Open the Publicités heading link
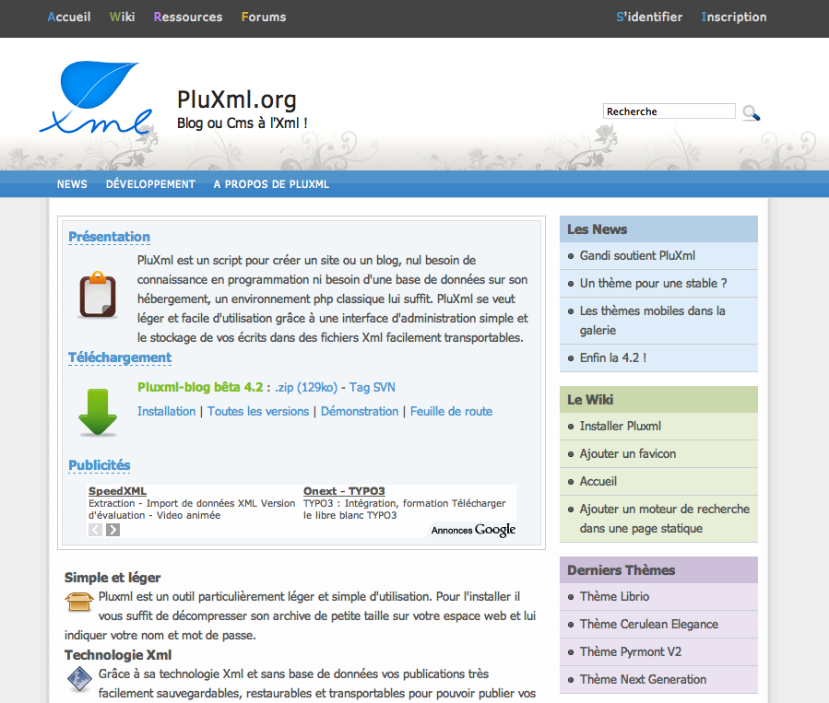Viewport: 829px width, 703px height. pos(100,465)
